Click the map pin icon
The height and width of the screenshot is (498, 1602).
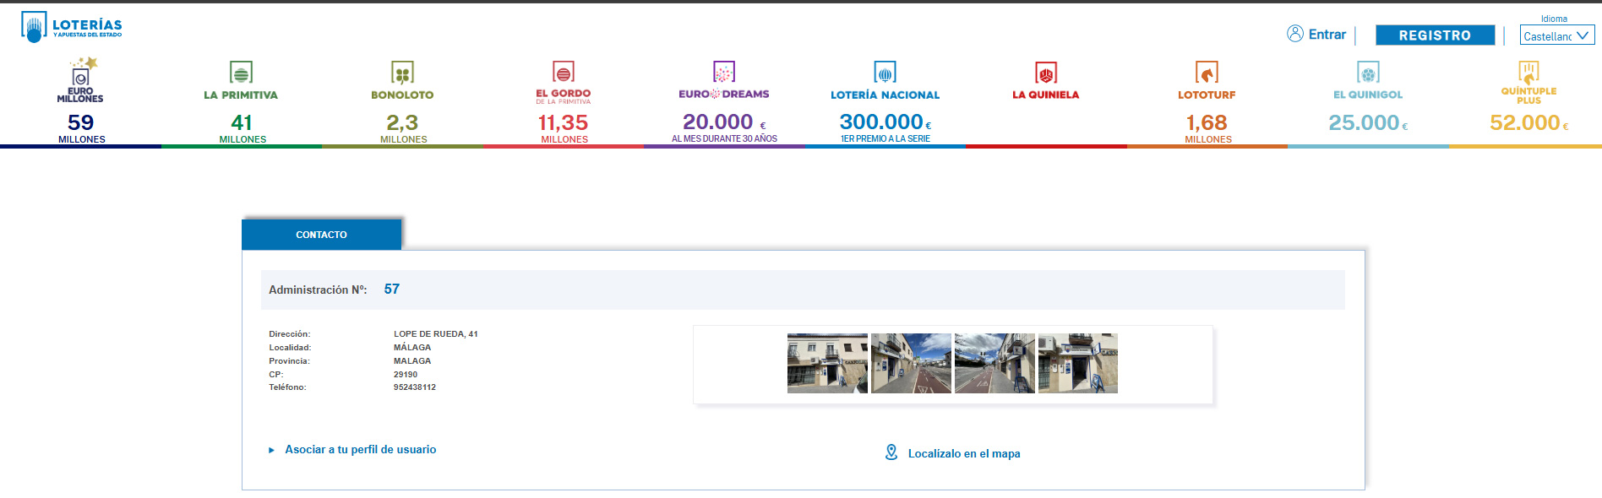coord(891,452)
